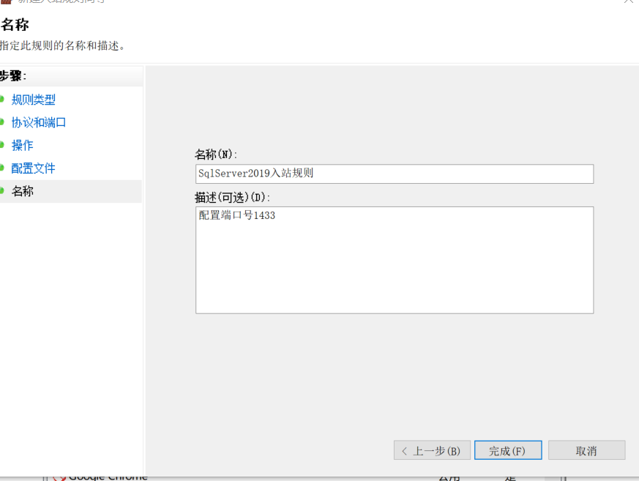
Task: Click the green bullet beside 操作
Action: click(x=1, y=145)
